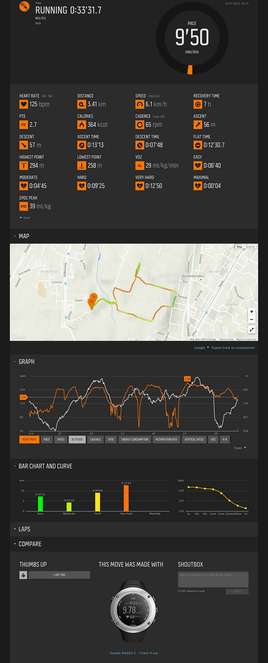Expand the Laps section

24,529
